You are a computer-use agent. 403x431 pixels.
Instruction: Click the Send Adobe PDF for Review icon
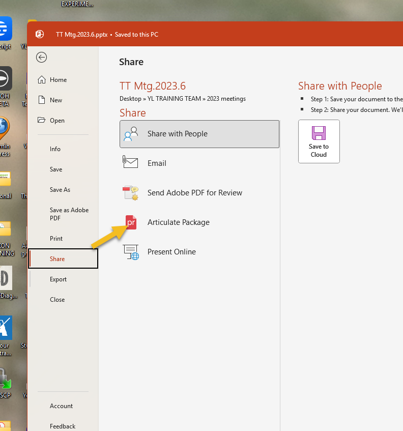click(x=131, y=192)
